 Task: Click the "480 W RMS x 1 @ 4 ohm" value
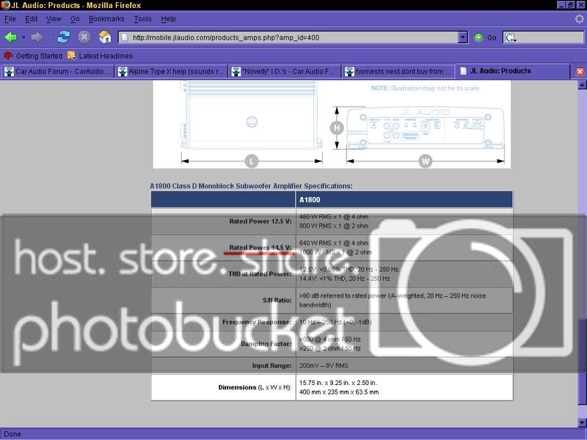coord(334,216)
